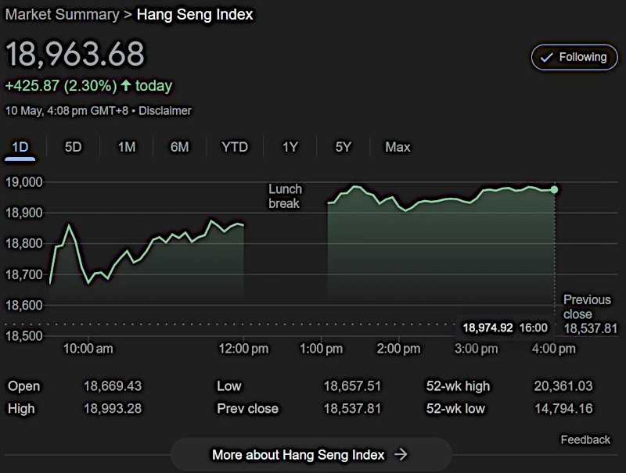Select the YTD range tab
Screen dimensions: 626x473
tap(235, 147)
